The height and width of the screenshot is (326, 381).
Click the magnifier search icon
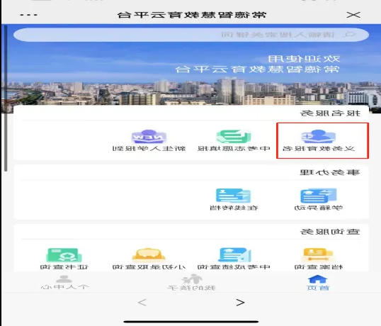(350, 35)
